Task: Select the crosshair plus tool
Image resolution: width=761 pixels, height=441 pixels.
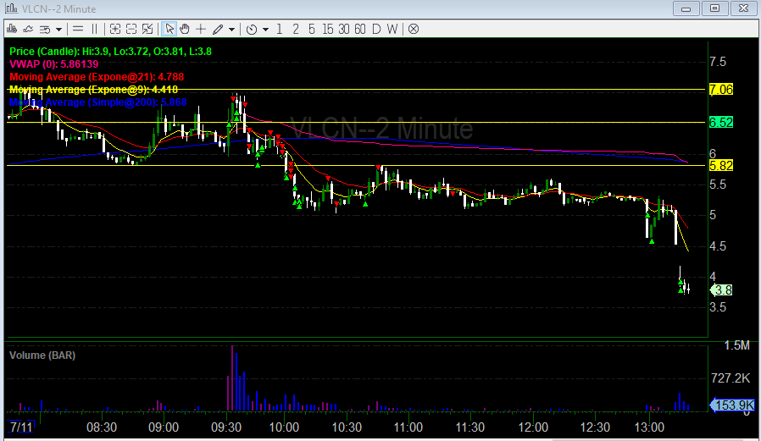Action: point(201,29)
